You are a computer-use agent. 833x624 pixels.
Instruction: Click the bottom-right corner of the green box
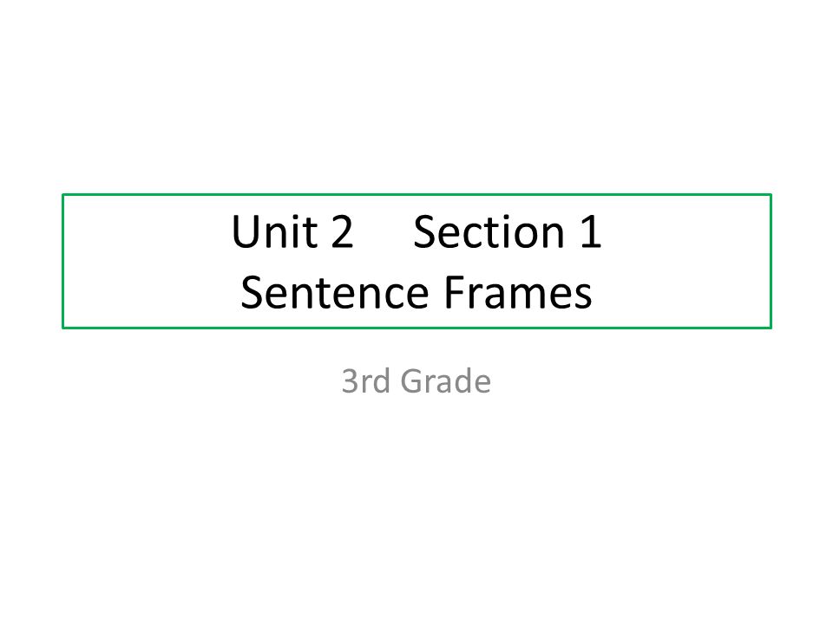coord(771,328)
